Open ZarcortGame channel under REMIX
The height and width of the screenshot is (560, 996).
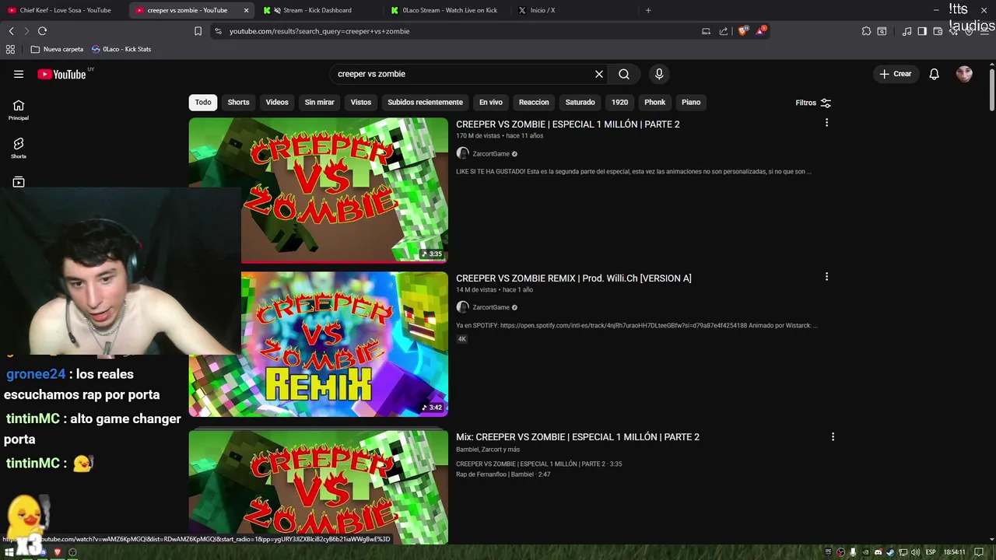(x=491, y=307)
